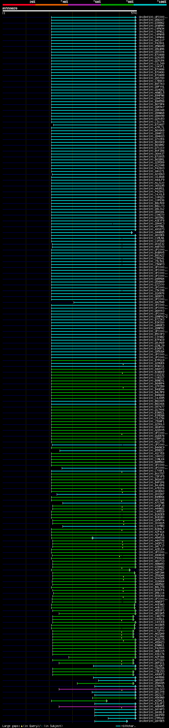Click hit label UniRef100_C4PW34

pos(152,29)
